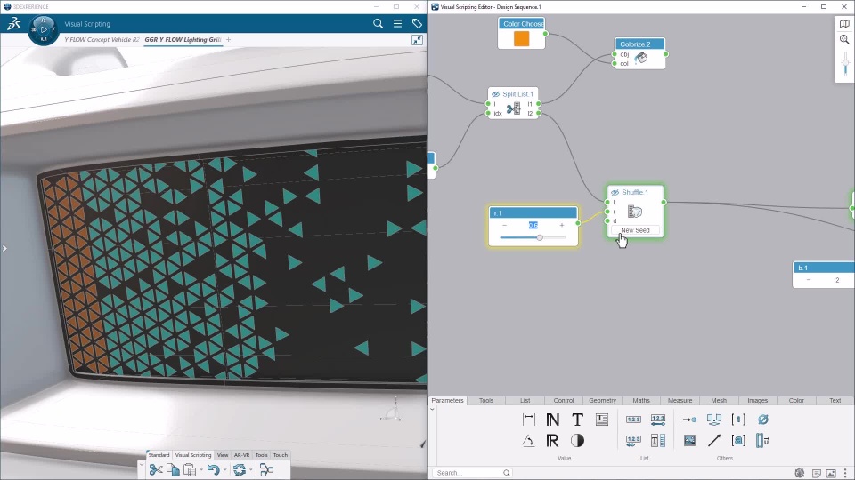Add a new tab with plus button
855x480 pixels.
[229, 40]
